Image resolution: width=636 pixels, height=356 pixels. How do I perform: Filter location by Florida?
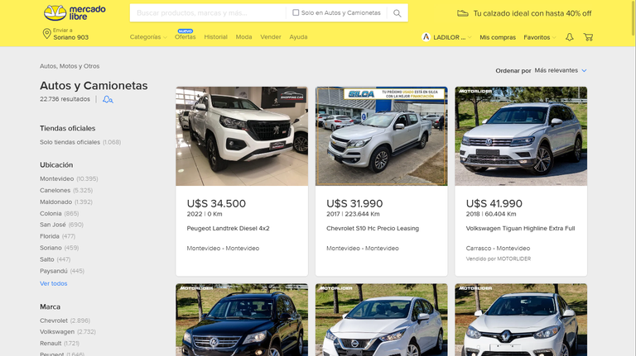[x=58, y=236]
